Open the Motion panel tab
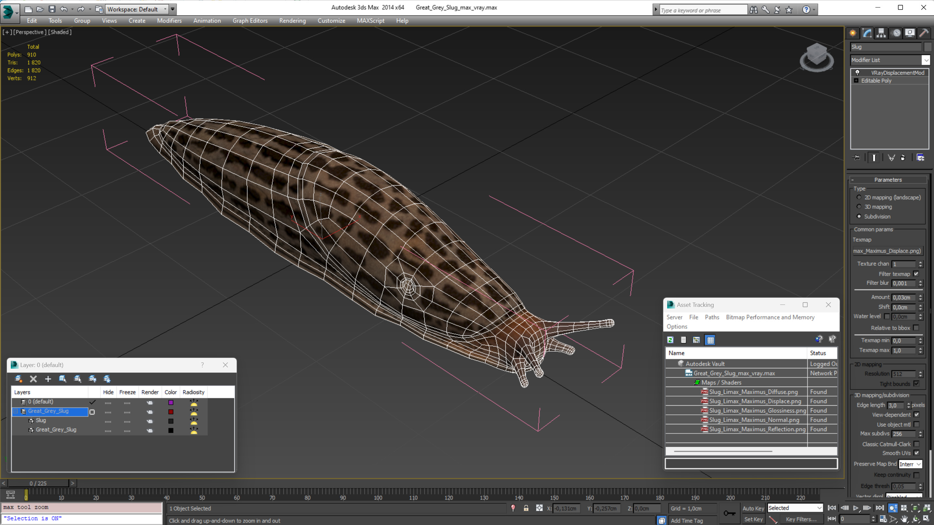The height and width of the screenshot is (525, 934). [896, 33]
